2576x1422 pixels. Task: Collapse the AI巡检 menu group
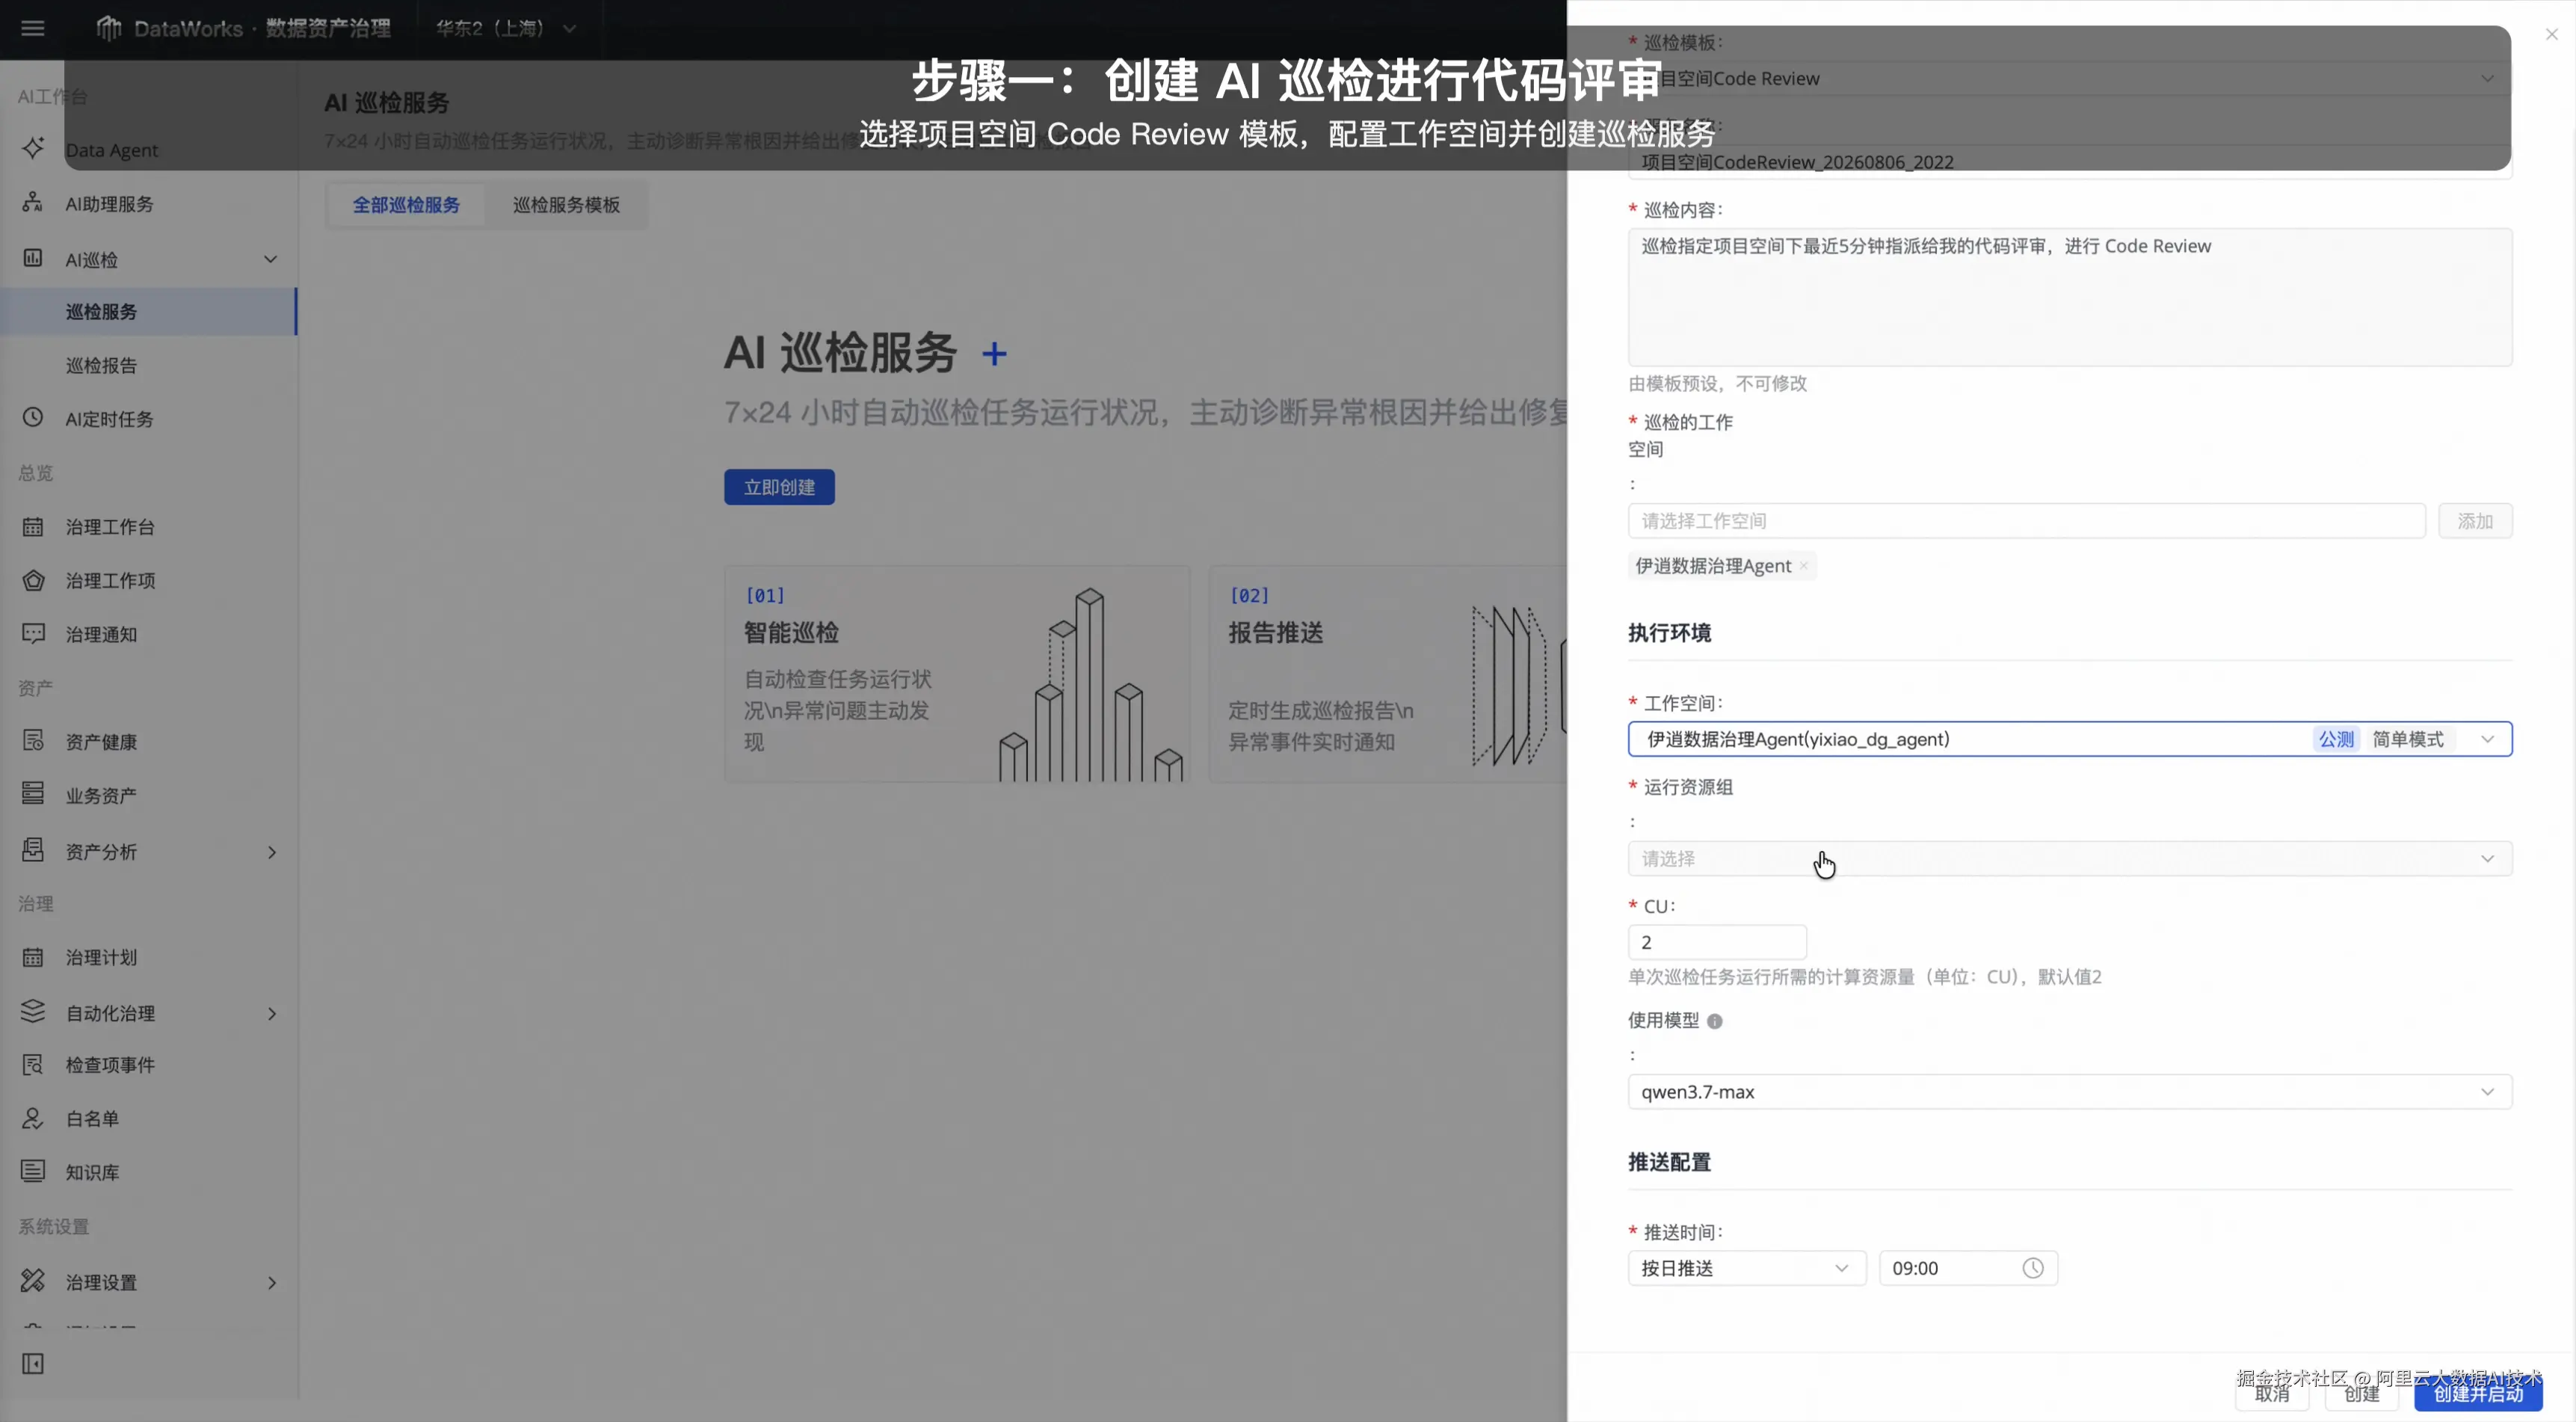[x=270, y=259]
